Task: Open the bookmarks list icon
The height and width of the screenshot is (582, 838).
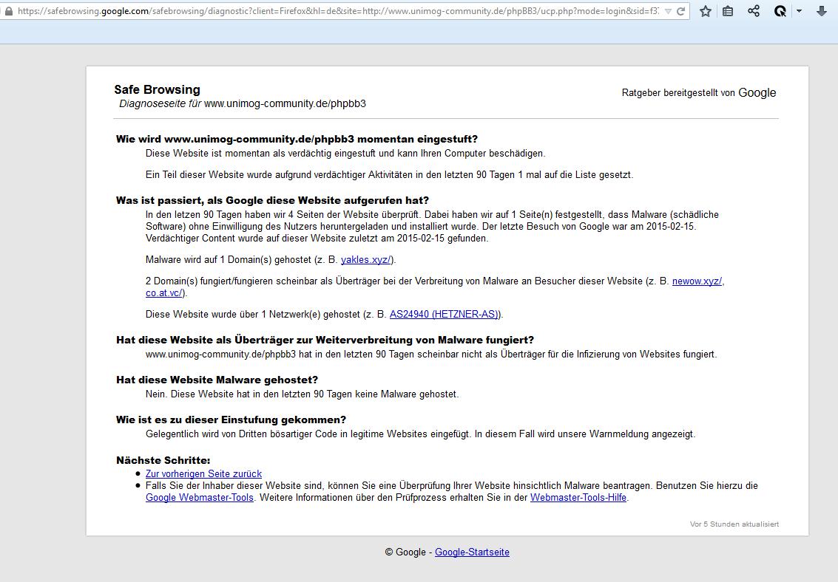Action: pos(729,11)
